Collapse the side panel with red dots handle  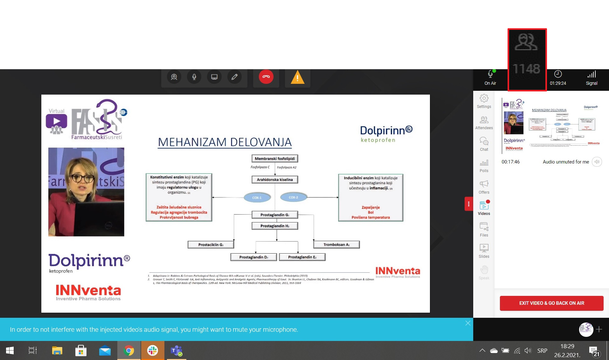(468, 204)
